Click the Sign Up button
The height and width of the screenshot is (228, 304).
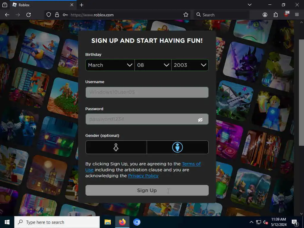(x=147, y=190)
